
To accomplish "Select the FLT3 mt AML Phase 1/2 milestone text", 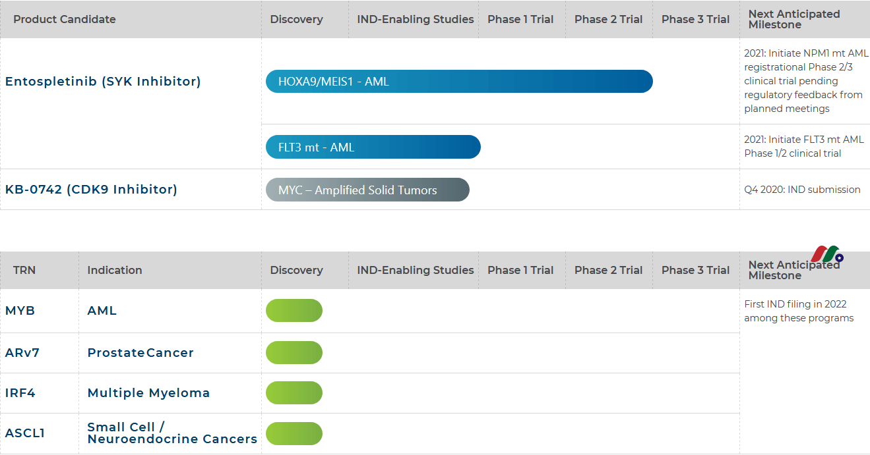I will (x=803, y=146).
